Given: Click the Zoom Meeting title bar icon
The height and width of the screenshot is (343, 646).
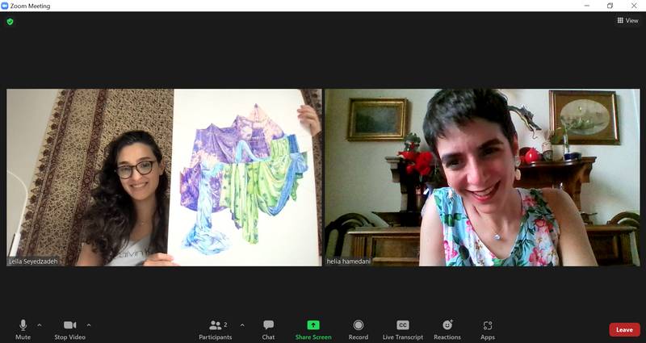Looking at the screenshot, I should pos(6,6).
